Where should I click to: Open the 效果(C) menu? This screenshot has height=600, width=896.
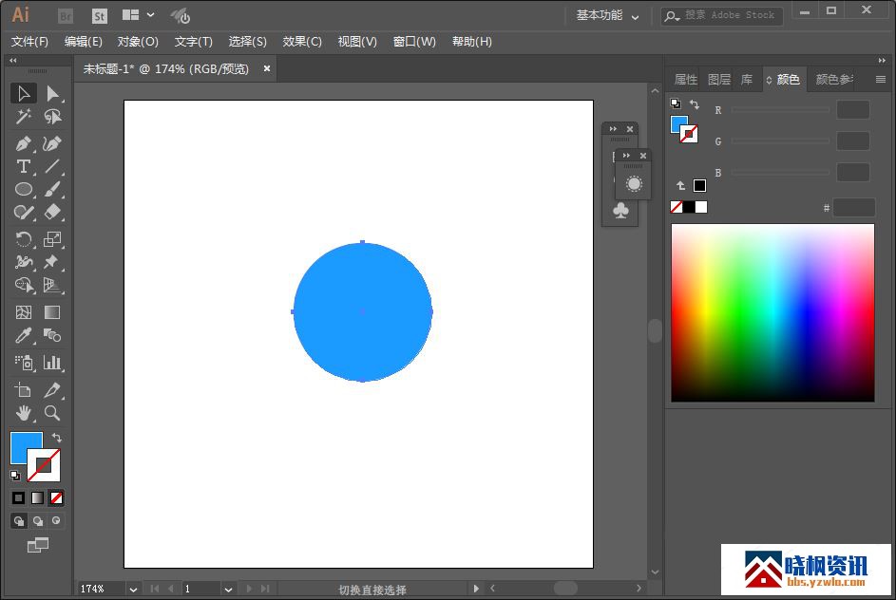[x=302, y=42]
